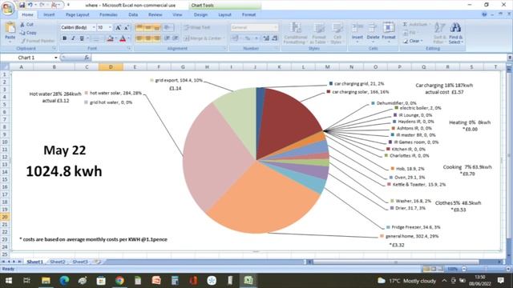Image resolution: width=513 pixels, height=288 pixels.
Task: Insert a new worksheet tab icon
Action: [97, 262]
